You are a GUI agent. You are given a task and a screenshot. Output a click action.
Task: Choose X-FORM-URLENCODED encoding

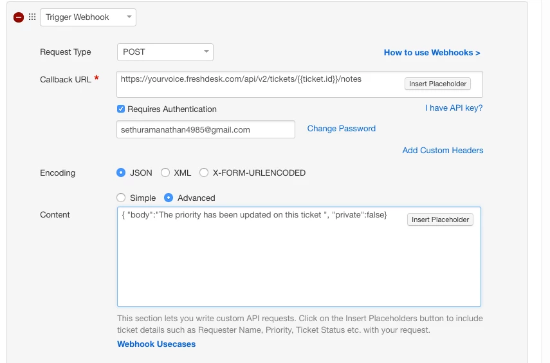204,172
